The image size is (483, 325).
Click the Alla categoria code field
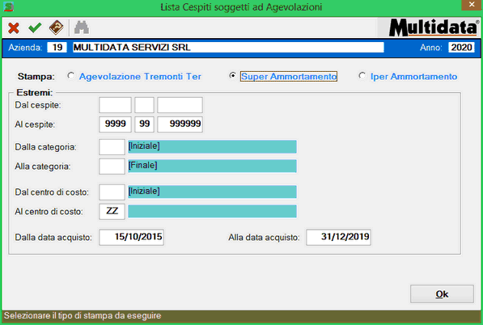(112, 167)
